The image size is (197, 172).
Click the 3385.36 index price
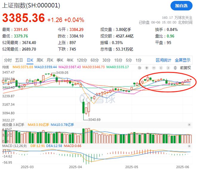[x=24, y=18]
